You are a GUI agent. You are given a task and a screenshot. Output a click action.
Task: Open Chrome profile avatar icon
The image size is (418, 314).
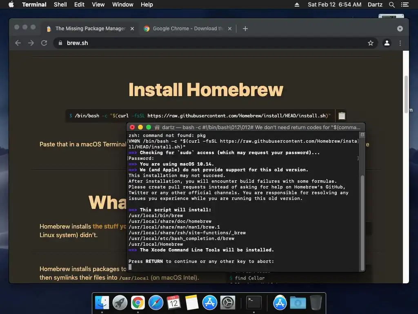(387, 43)
